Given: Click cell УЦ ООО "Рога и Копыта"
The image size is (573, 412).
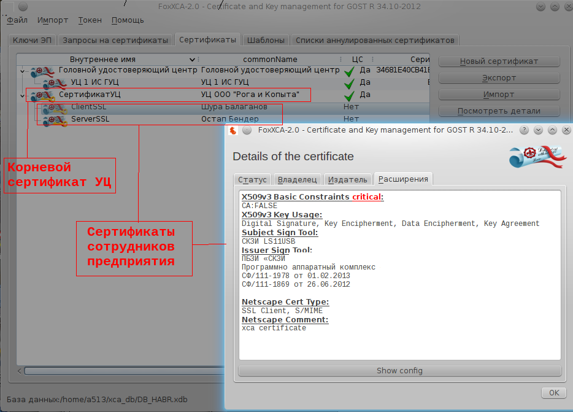Looking at the screenshot, I should tap(250, 95).
